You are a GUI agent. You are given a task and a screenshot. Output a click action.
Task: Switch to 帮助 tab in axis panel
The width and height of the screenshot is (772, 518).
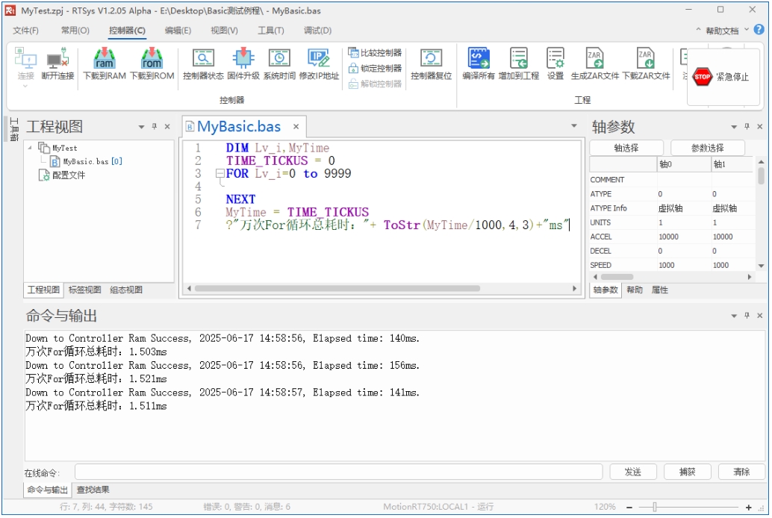635,290
